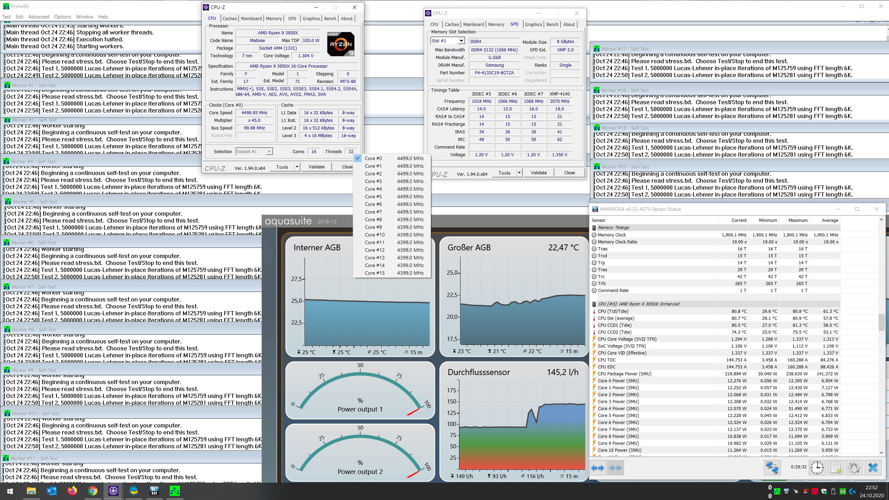This screenshot has width=889, height=500.
Task: Click Power output 2 gauge
Action: coord(360,453)
